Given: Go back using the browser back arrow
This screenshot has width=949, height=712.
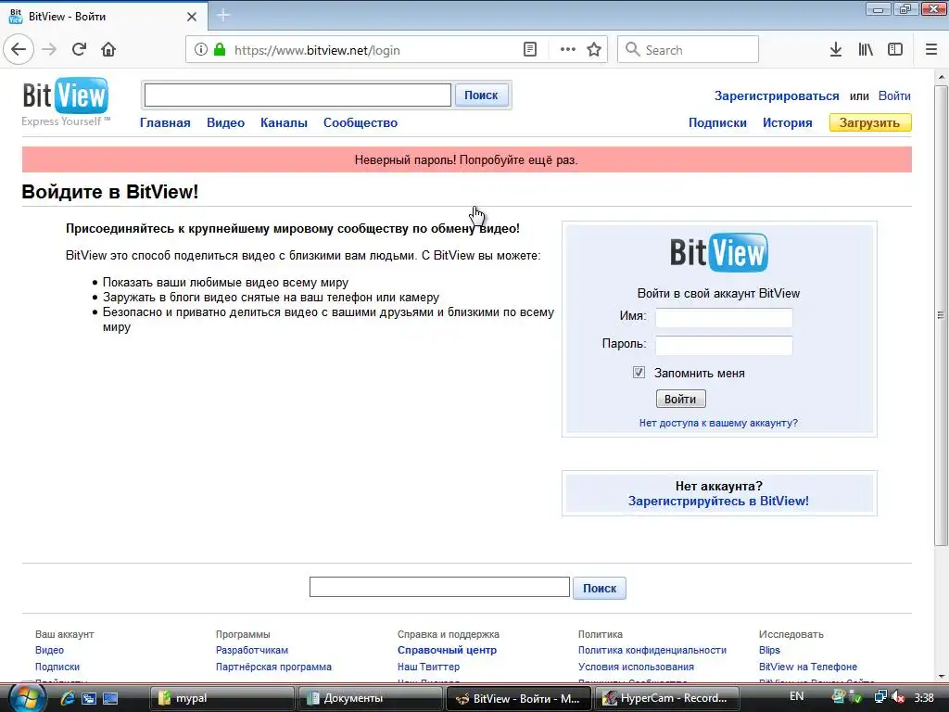Looking at the screenshot, I should (x=19, y=50).
